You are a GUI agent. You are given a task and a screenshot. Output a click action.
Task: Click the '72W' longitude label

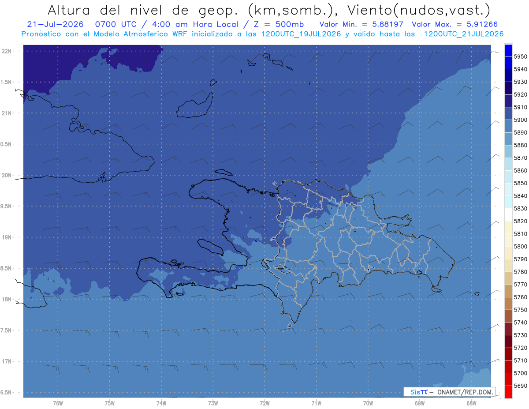click(x=264, y=403)
